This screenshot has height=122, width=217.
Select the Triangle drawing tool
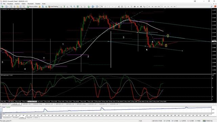point(138,6)
